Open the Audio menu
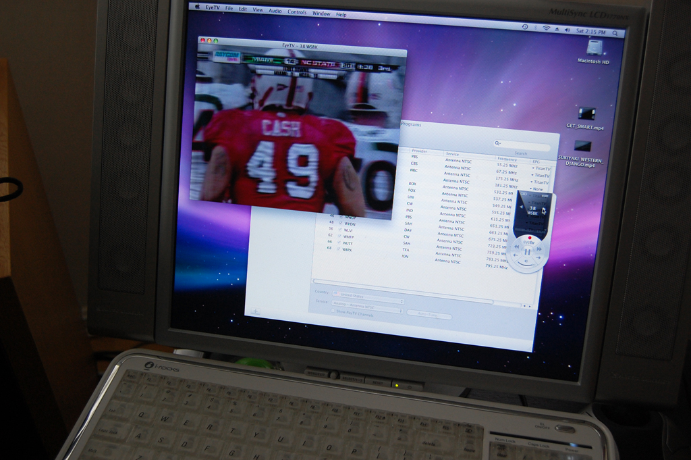Screen dimensions: 691x460 coord(275,11)
